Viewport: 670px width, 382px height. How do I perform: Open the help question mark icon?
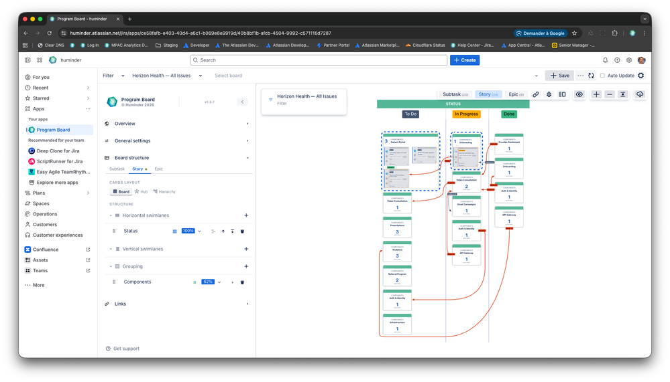617,60
